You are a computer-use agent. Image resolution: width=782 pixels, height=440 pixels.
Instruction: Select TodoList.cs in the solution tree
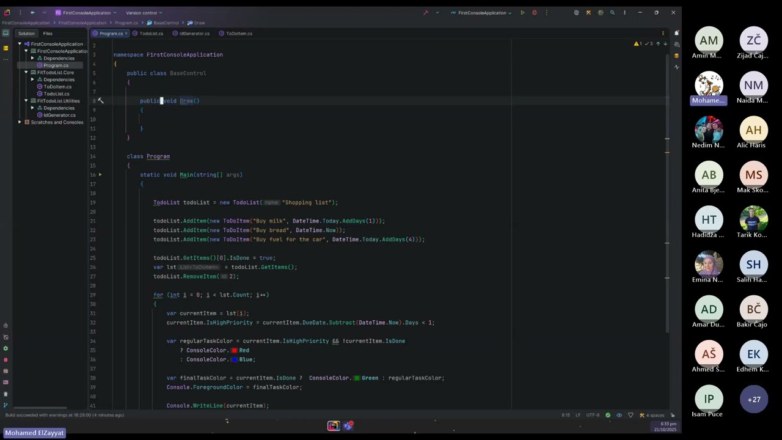coord(56,94)
